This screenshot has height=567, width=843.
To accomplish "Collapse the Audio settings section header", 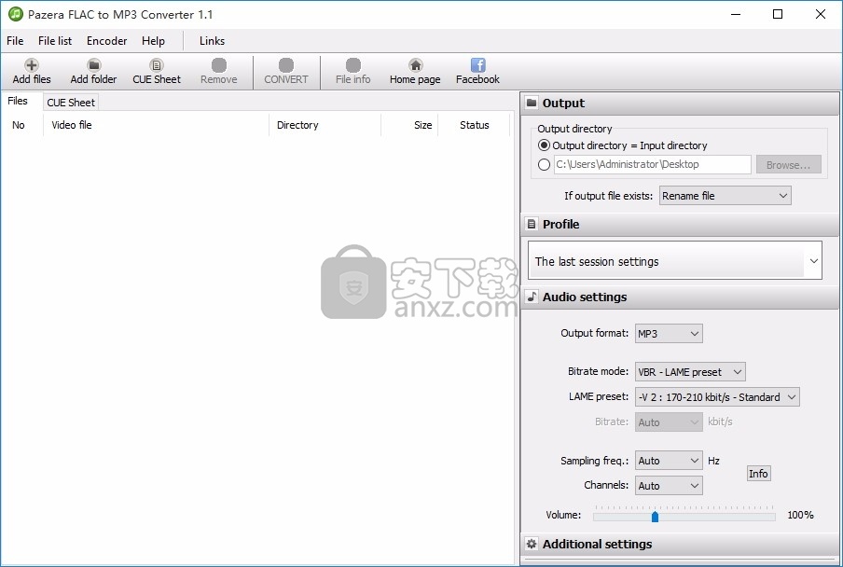I will tap(680, 297).
